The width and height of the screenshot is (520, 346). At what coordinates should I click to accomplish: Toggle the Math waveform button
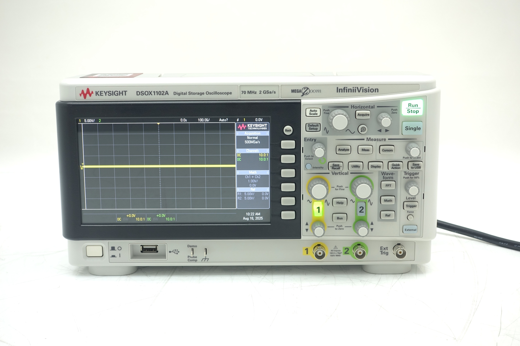click(388, 201)
